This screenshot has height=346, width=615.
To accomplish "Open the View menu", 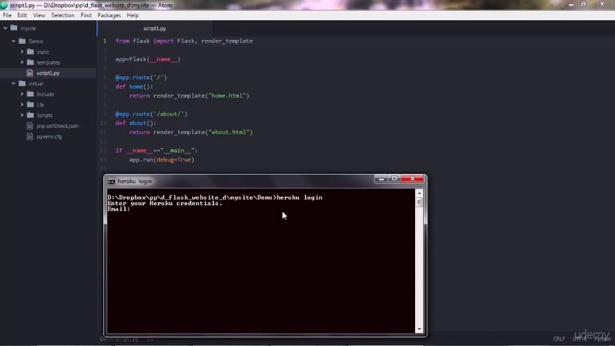I will (39, 15).
